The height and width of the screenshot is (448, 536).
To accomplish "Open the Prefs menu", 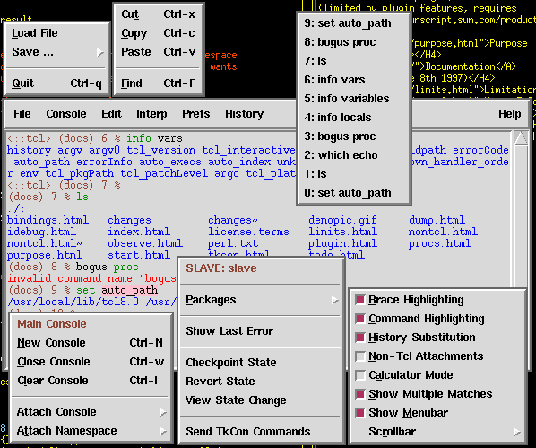I will tap(196, 114).
